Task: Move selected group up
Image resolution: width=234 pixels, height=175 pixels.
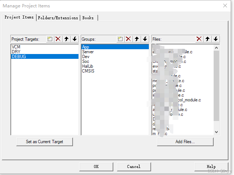Action: pos(137,39)
